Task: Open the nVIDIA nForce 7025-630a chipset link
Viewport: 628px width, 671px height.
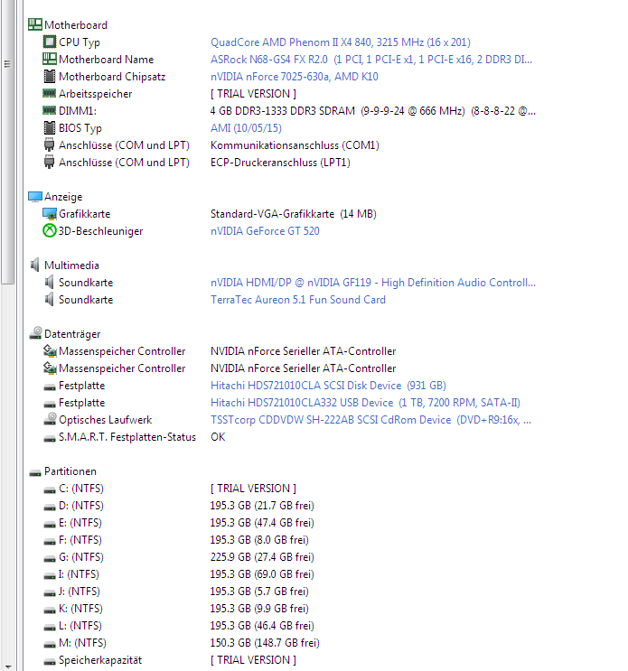Action: pyautogui.click(x=294, y=76)
